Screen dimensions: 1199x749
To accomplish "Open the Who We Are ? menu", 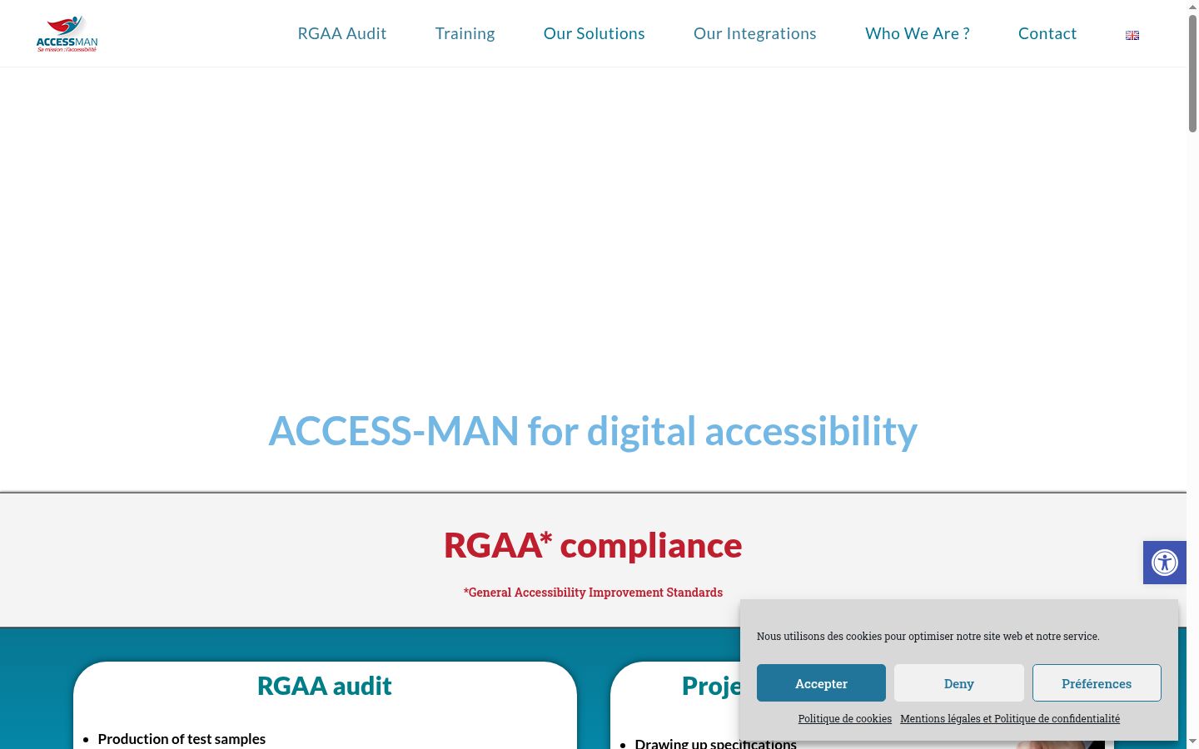I will 918,33.
